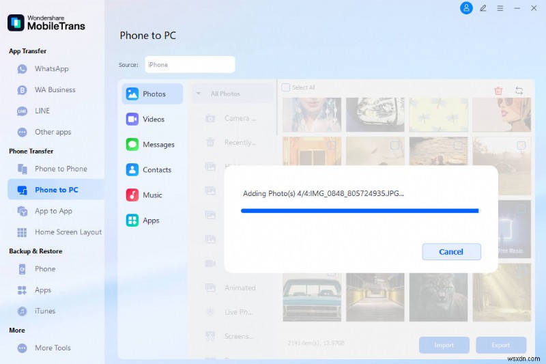
Task: Select the leopard photo thumbnail
Action: click(438, 297)
